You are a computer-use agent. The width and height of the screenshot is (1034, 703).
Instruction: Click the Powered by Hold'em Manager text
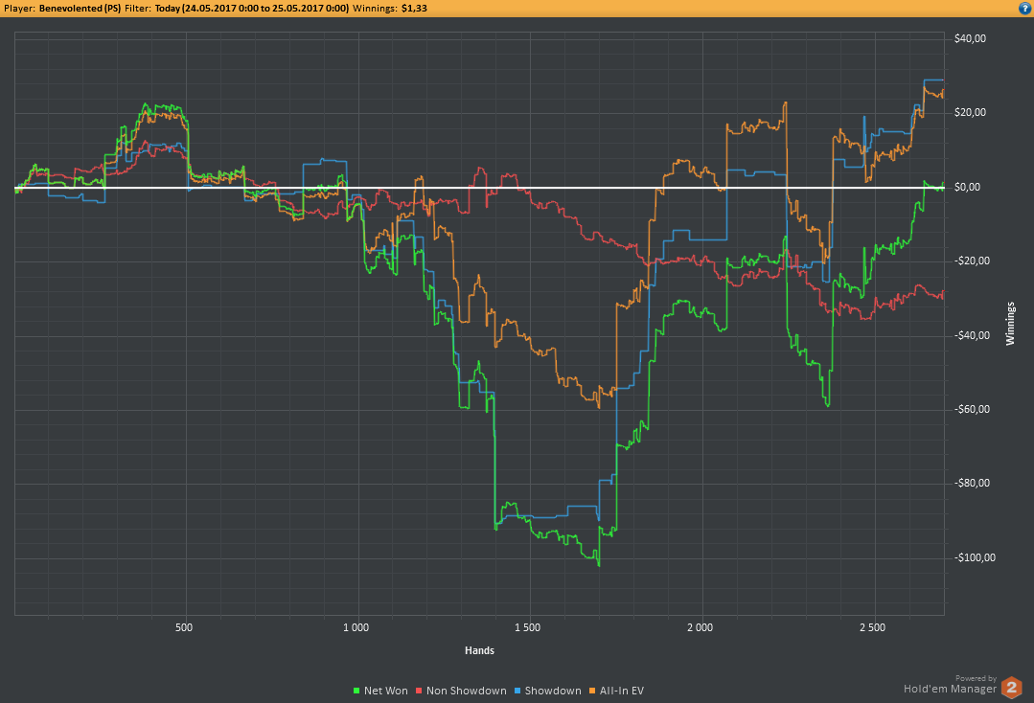click(x=951, y=685)
